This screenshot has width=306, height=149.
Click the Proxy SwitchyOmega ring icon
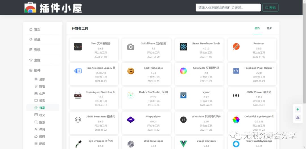(x=236, y=144)
